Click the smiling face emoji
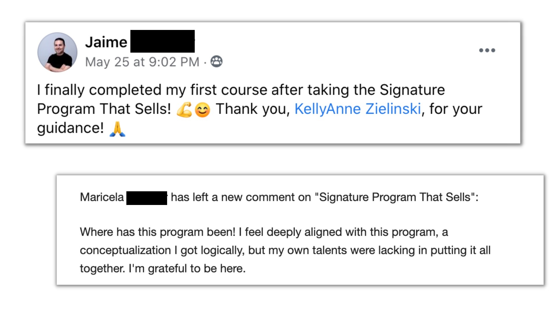Screen dimensions: 558x314 [x=202, y=110]
